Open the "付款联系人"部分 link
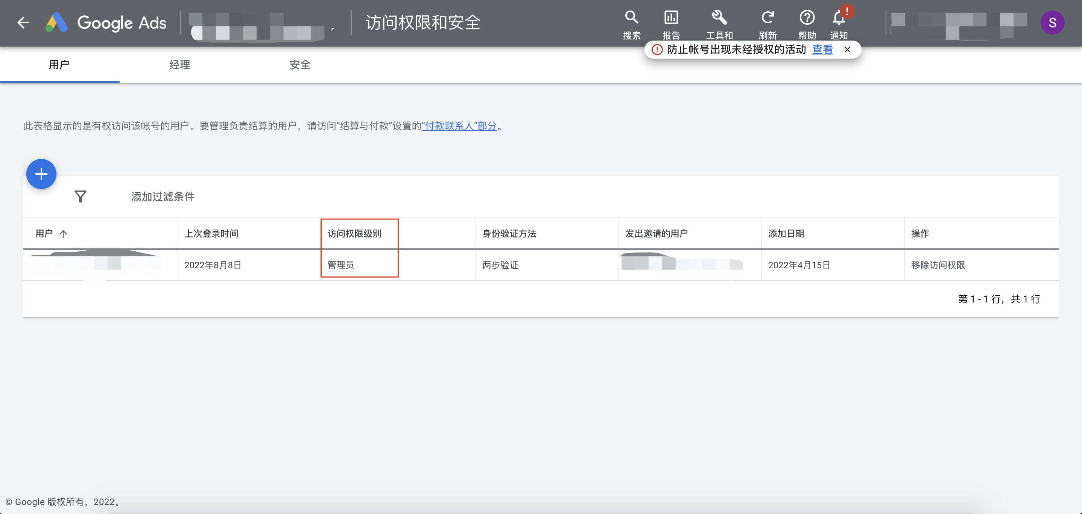This screenshot has width=1082, height=514. coord(459,126)
